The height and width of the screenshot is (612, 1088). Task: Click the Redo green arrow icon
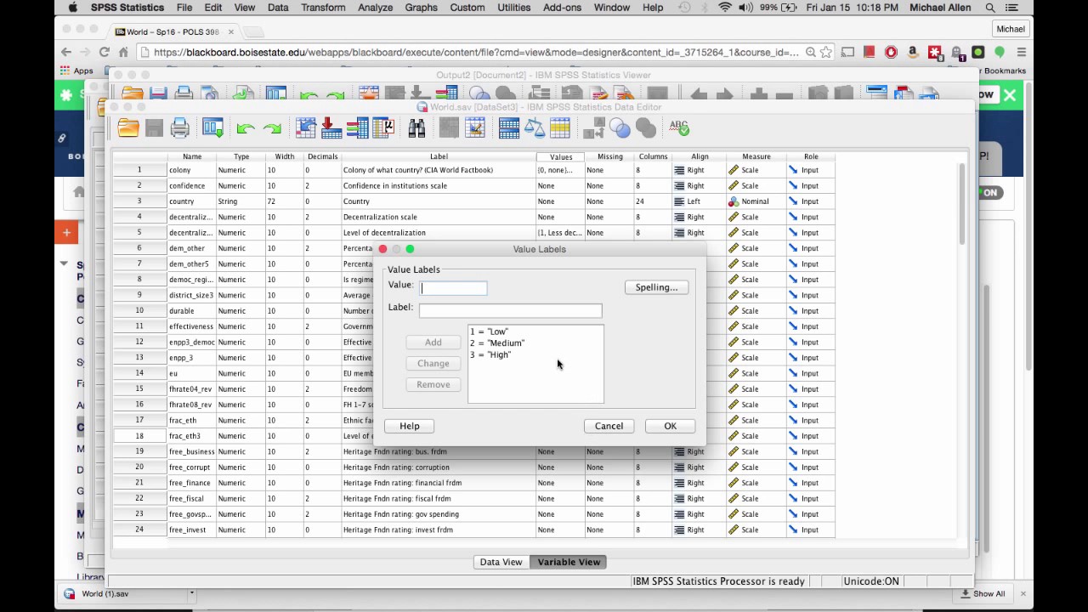[272, 128]
